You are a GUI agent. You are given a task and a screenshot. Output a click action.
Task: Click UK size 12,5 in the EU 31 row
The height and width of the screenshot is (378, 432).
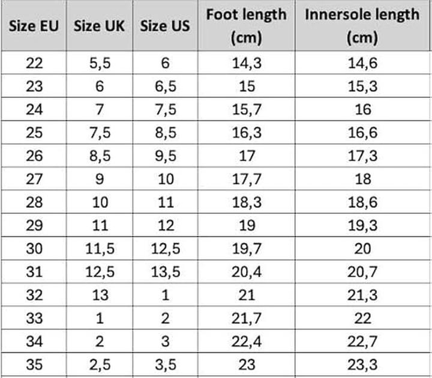[100, 272]
